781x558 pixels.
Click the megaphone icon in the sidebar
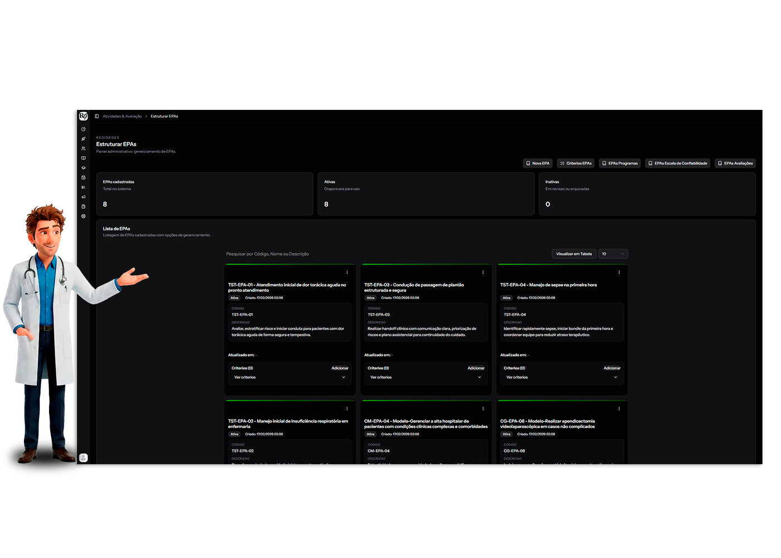click(x=83, y=197)
